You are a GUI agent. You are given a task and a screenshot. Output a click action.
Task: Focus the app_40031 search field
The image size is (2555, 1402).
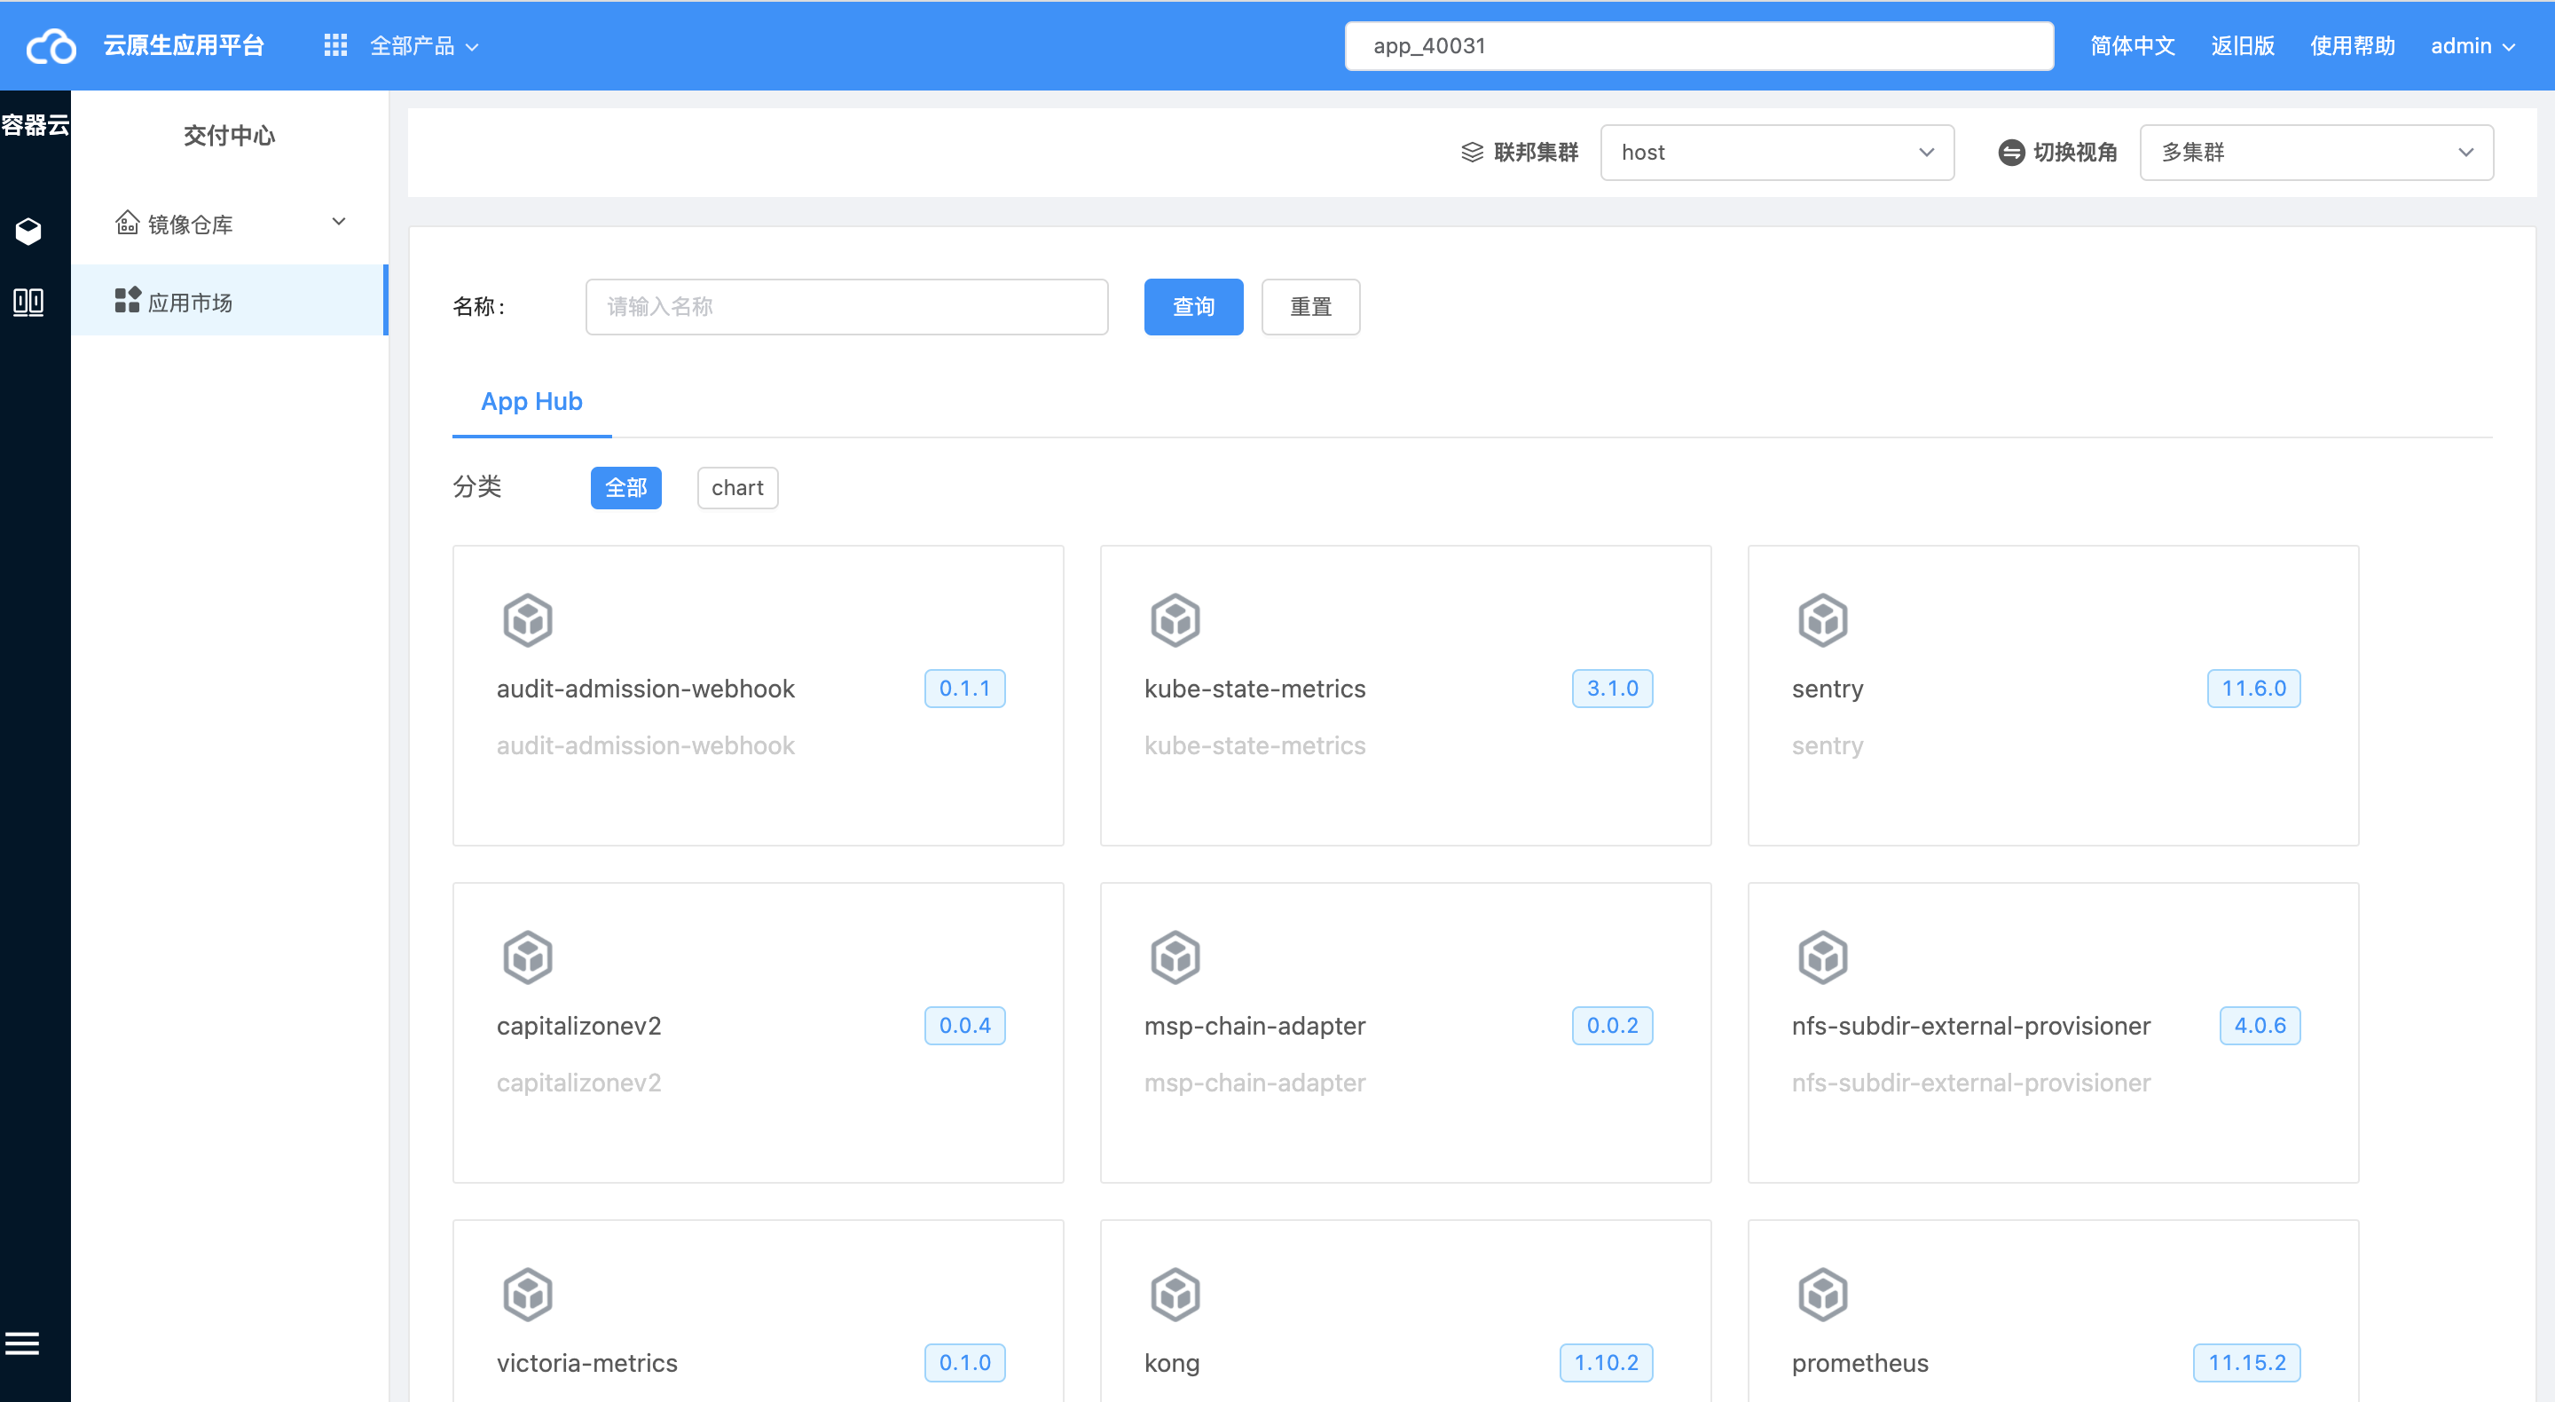pos(1698,45)
